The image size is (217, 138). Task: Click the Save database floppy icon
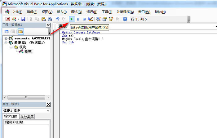23,19
